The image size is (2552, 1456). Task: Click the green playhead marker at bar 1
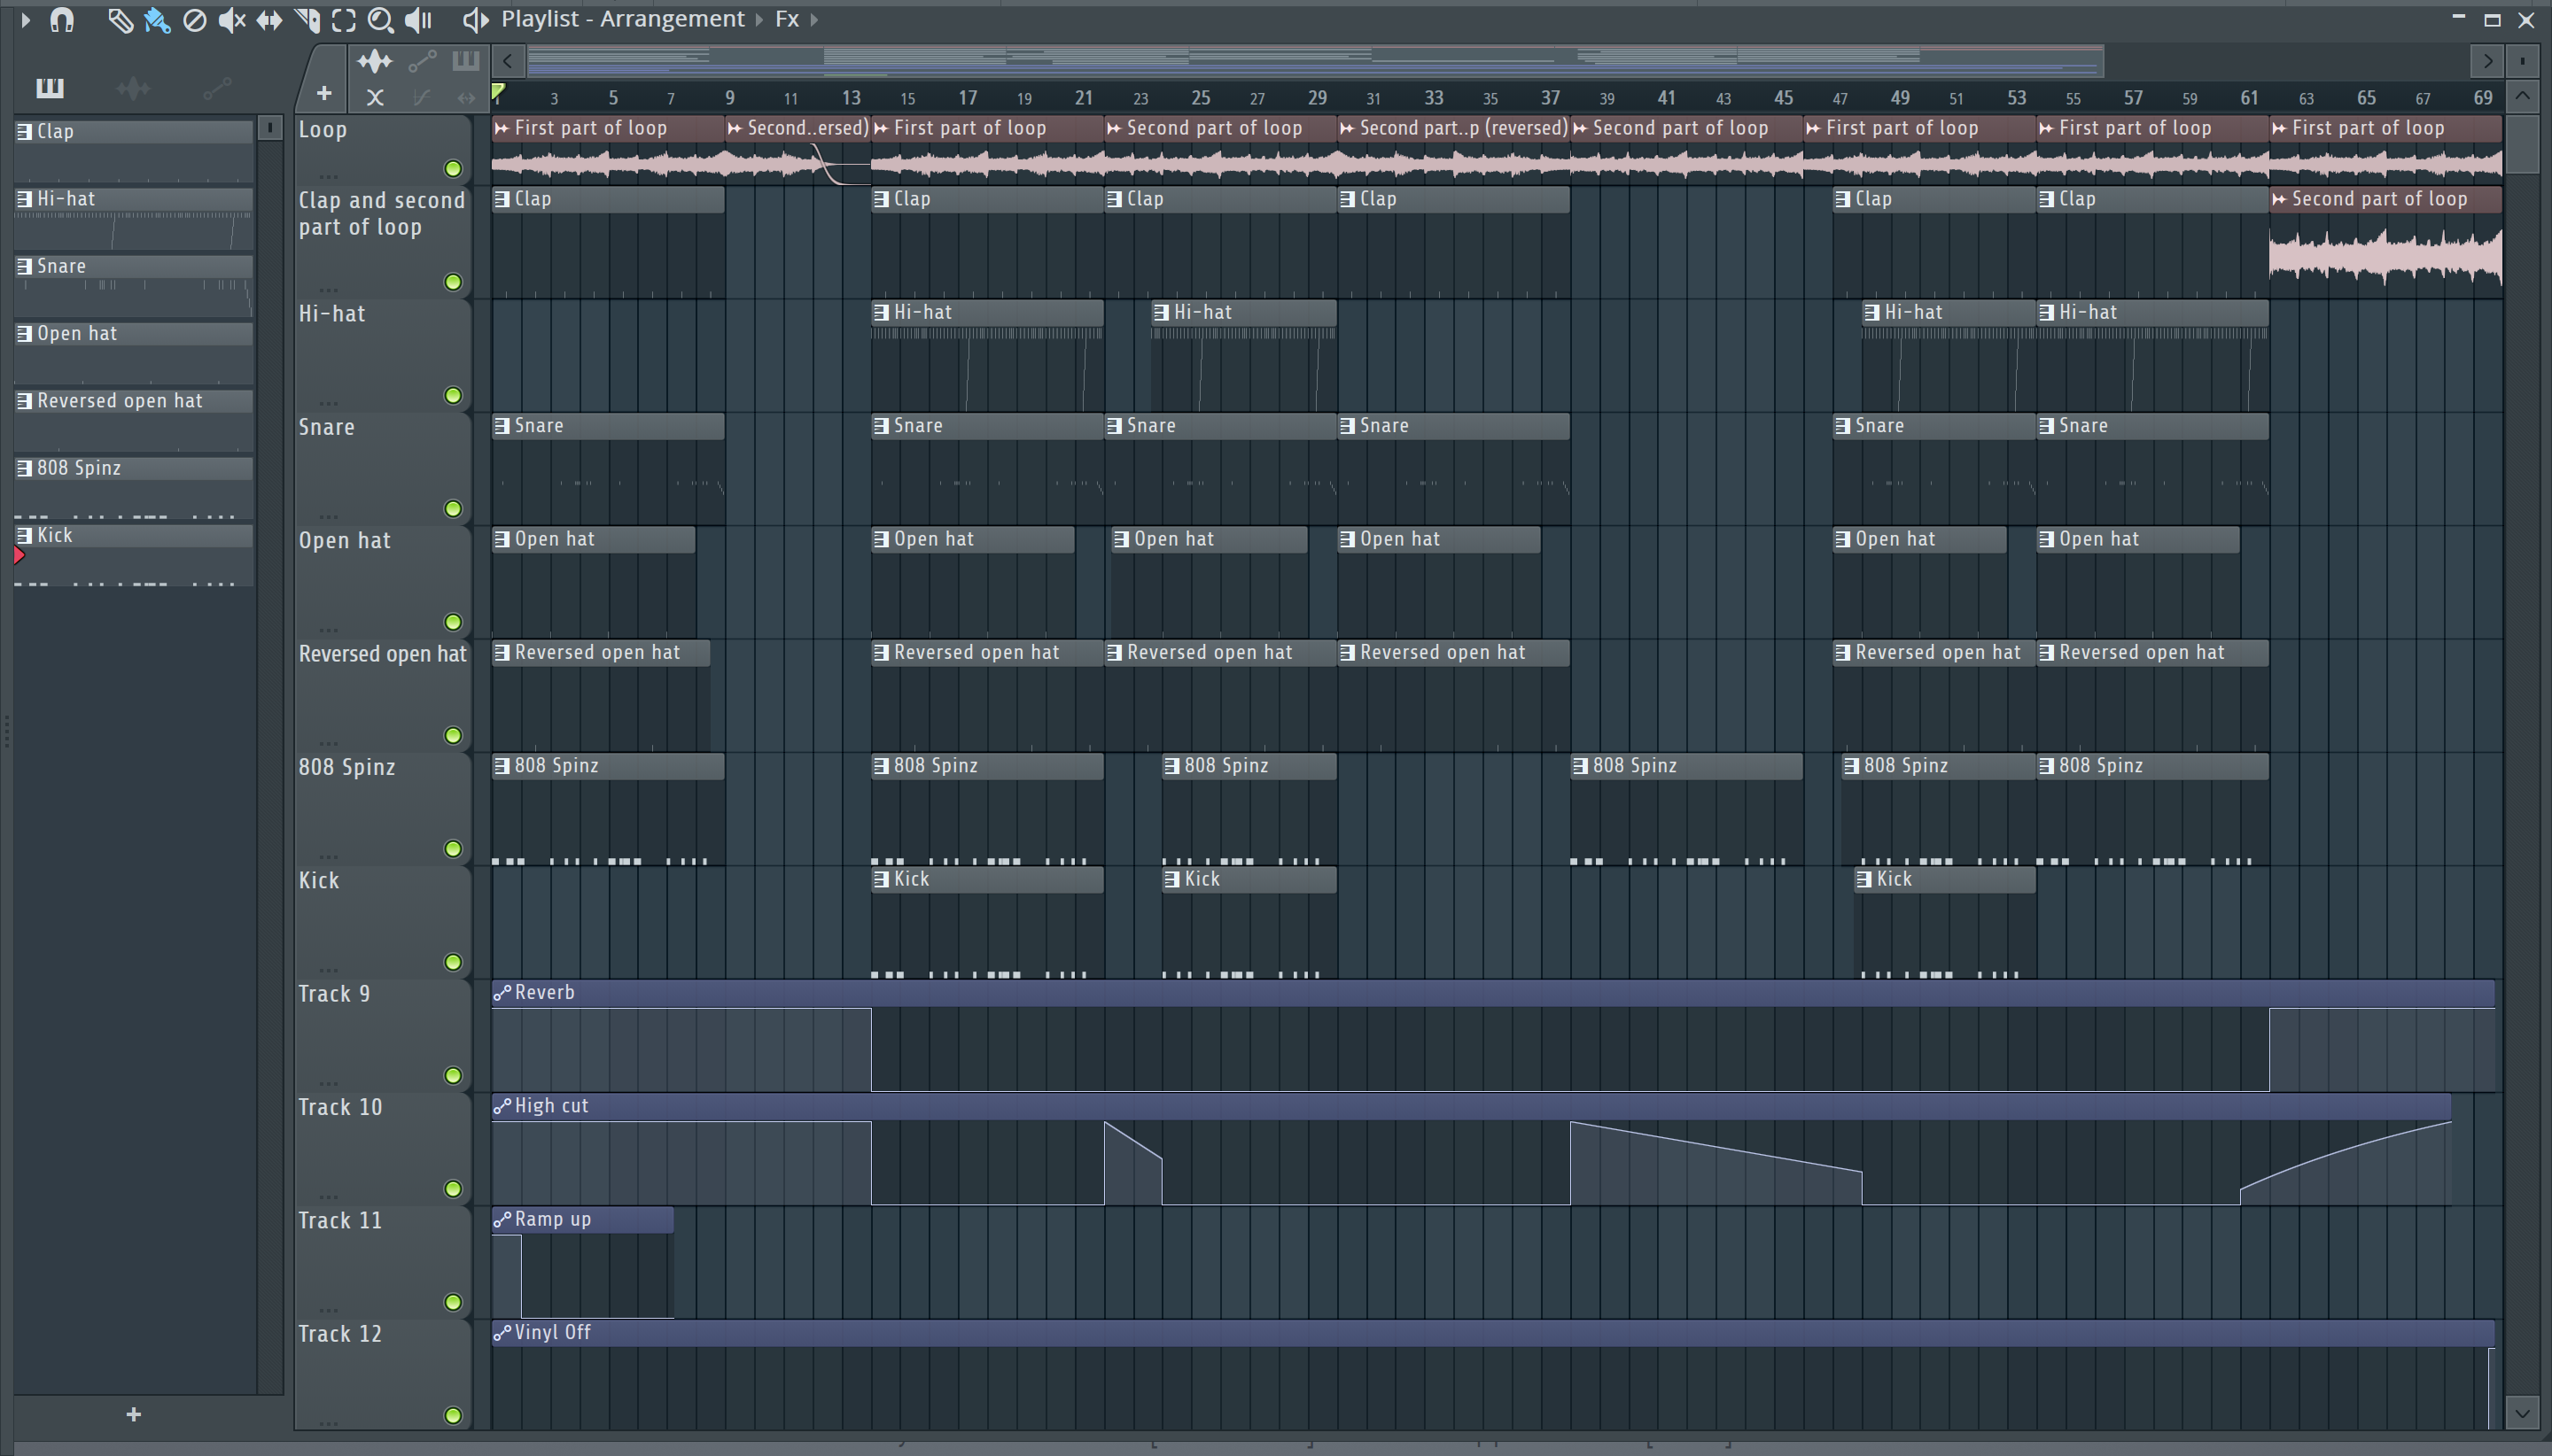(498, 93)
